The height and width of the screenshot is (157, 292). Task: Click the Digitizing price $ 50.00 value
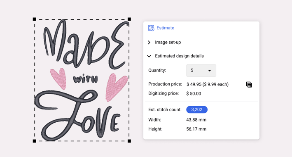point(194,93)
